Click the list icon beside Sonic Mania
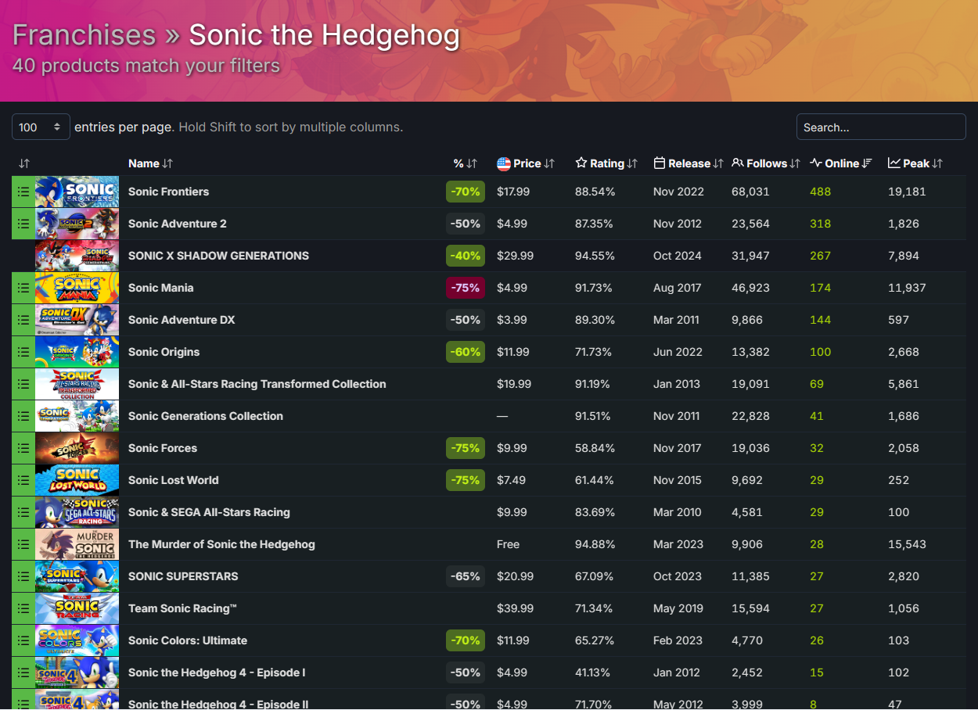Screen dimensions: 978x710 tap(23, 288)
